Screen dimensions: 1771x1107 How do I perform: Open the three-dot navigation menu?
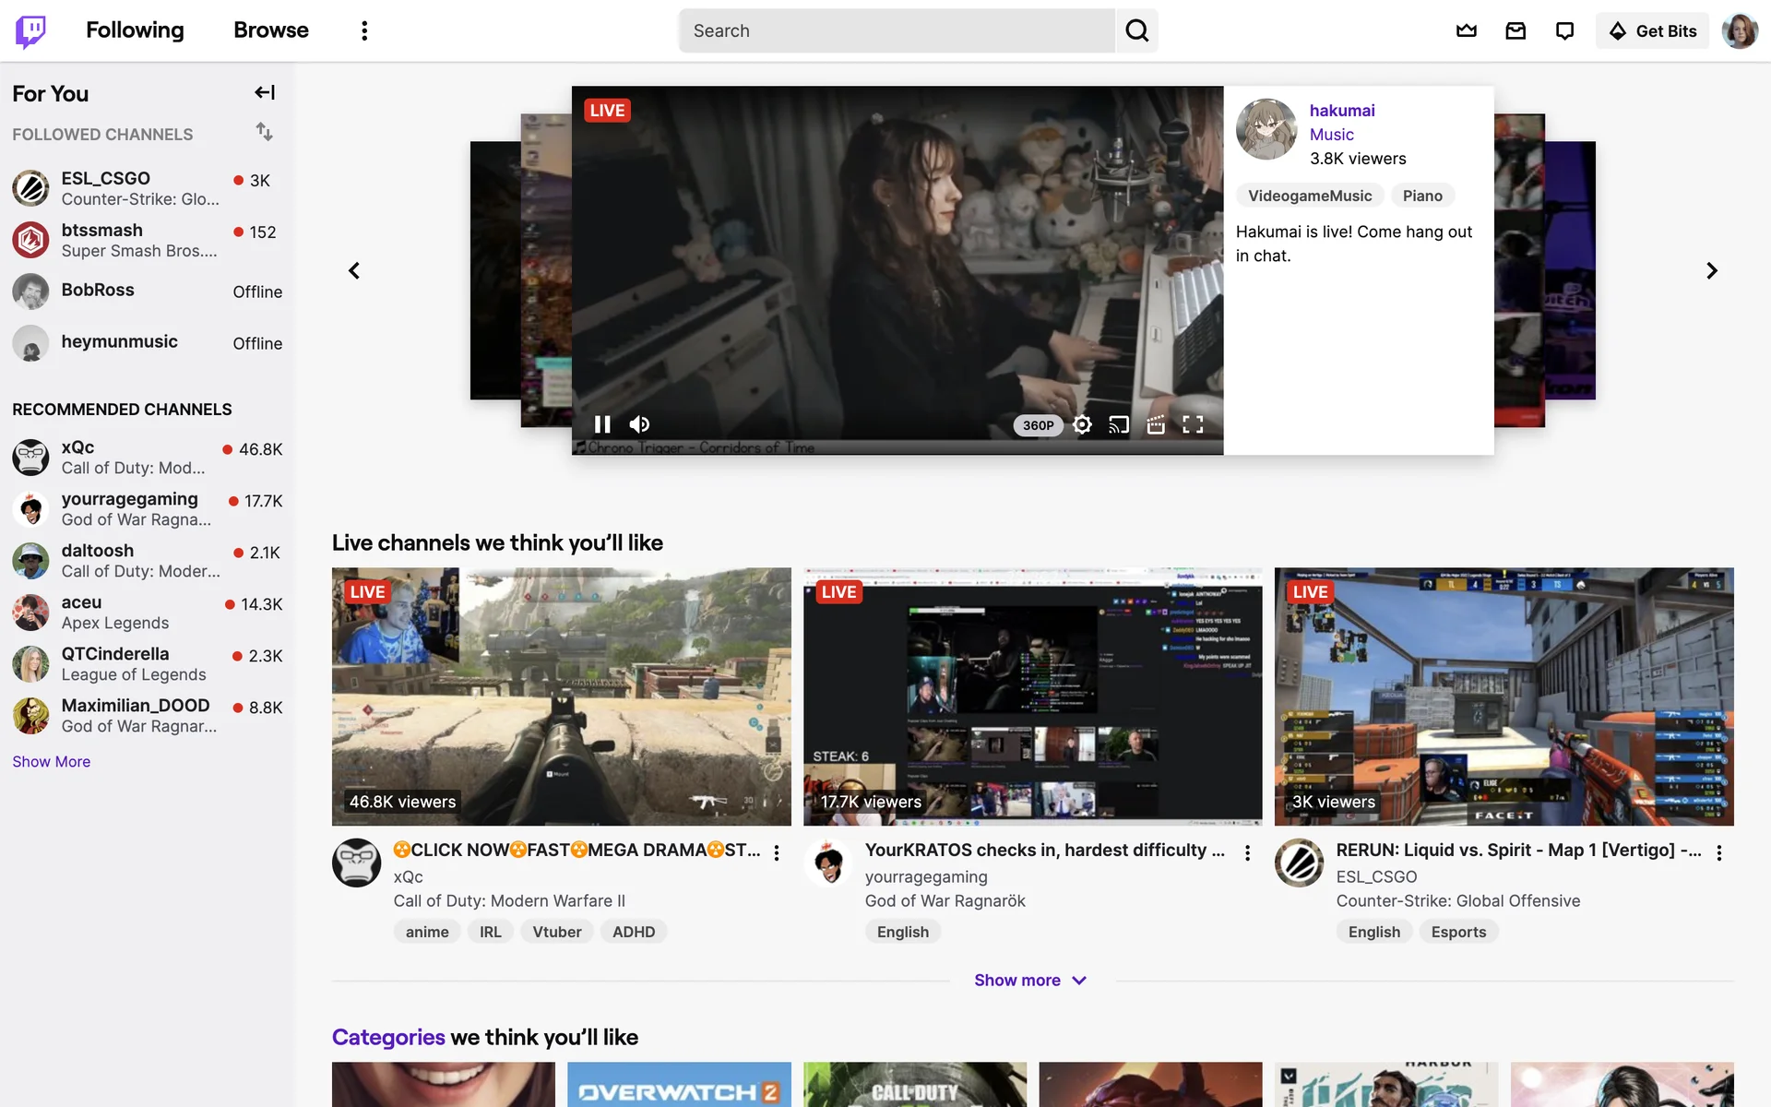pyautogui.click(x=364, y=30)
